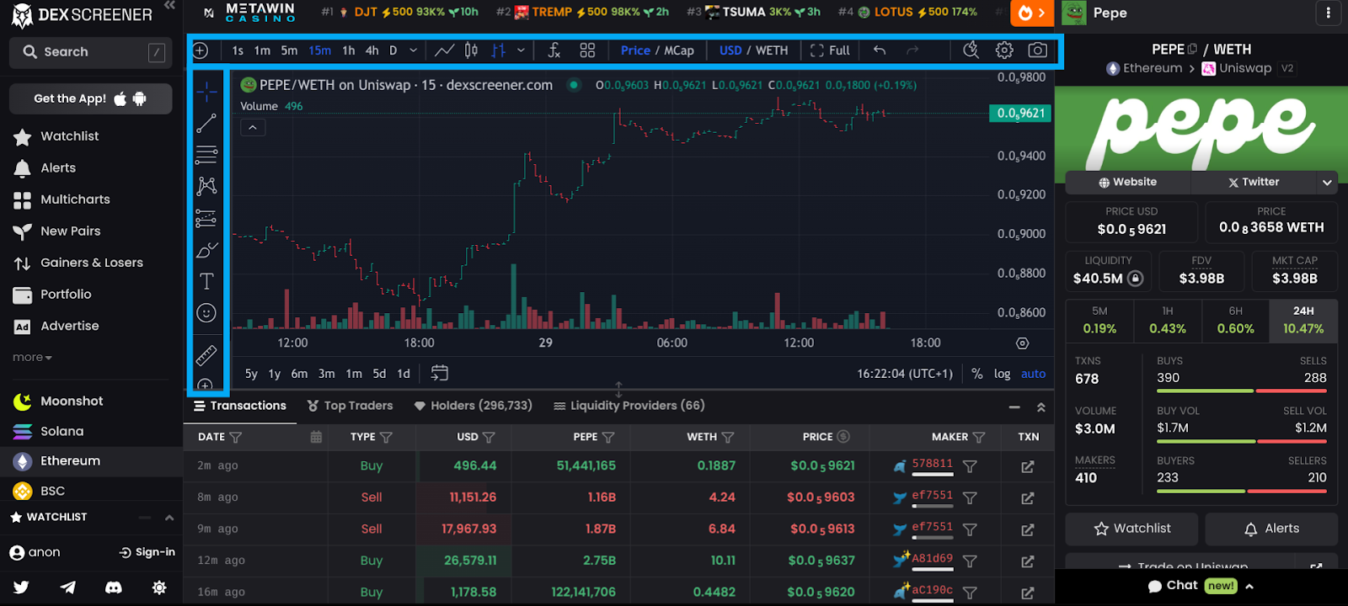Open the TYPE column filter
Viewport: 1348px width, 606px height.
tap(386, 437)
